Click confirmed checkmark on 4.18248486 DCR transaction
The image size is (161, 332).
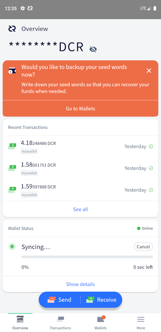point(151,146)
